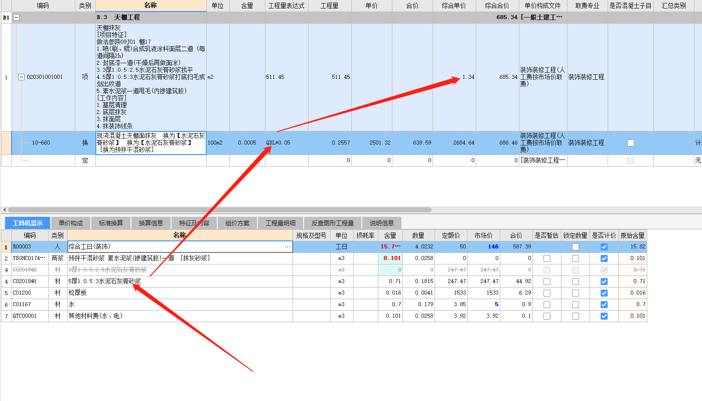Open the 标准换算 tab
The image size is (702, 401).
tap(111, 223)
